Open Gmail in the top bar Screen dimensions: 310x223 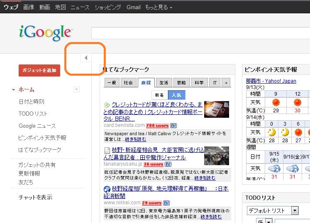click(x=134, y=7)
